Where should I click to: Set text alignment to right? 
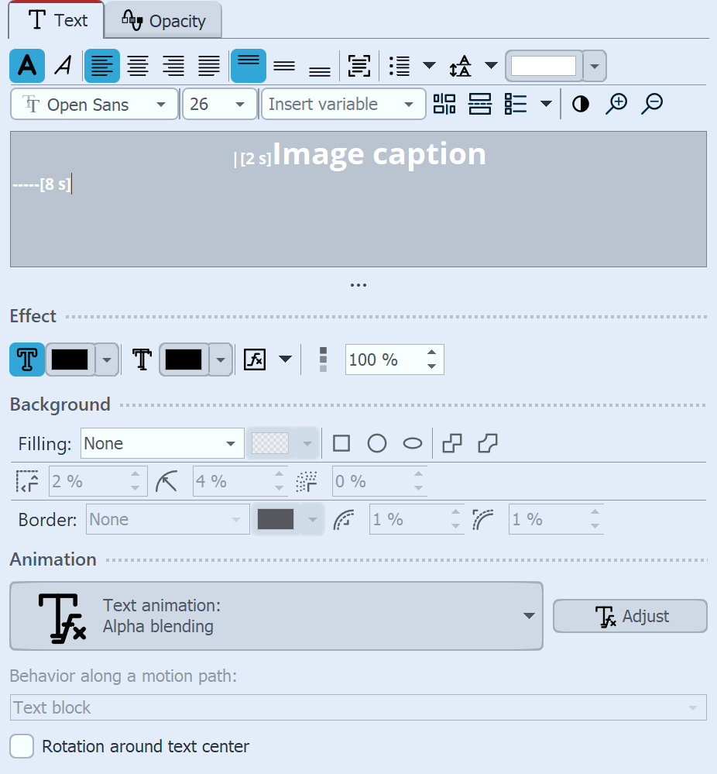click(173, 66)
